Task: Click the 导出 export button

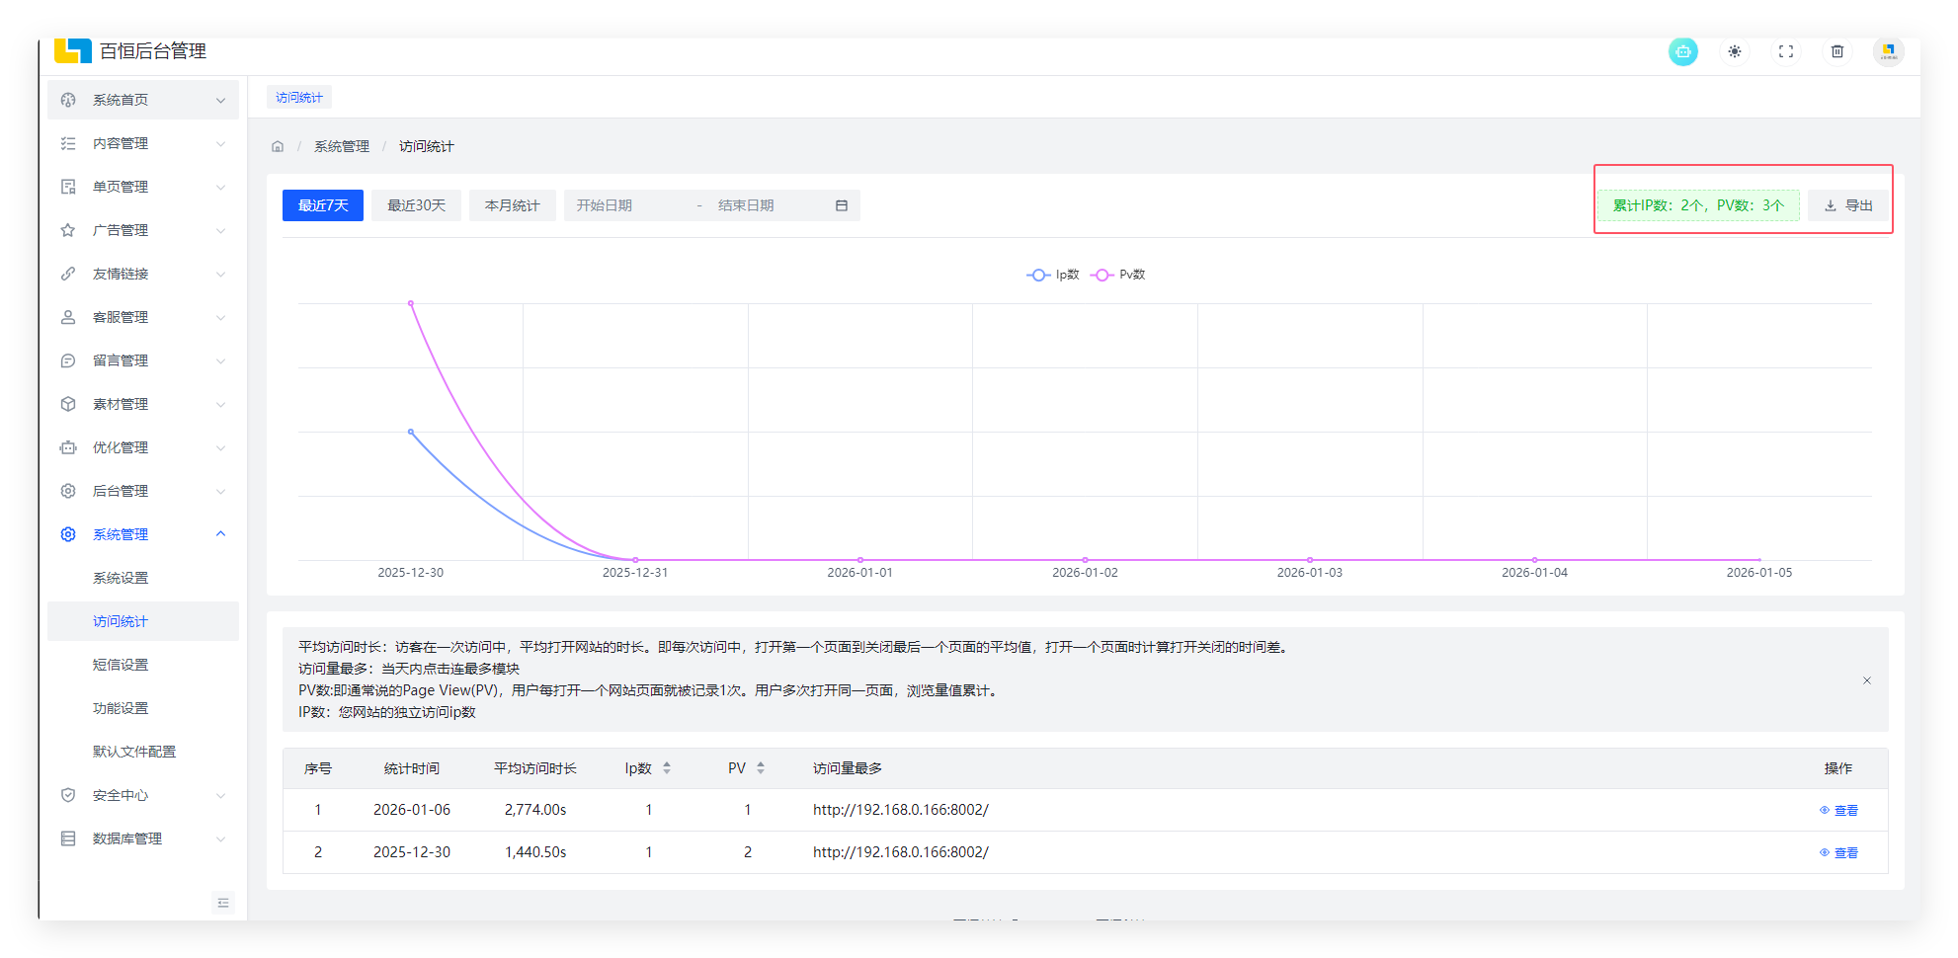Action: (x=1848, y=205)
